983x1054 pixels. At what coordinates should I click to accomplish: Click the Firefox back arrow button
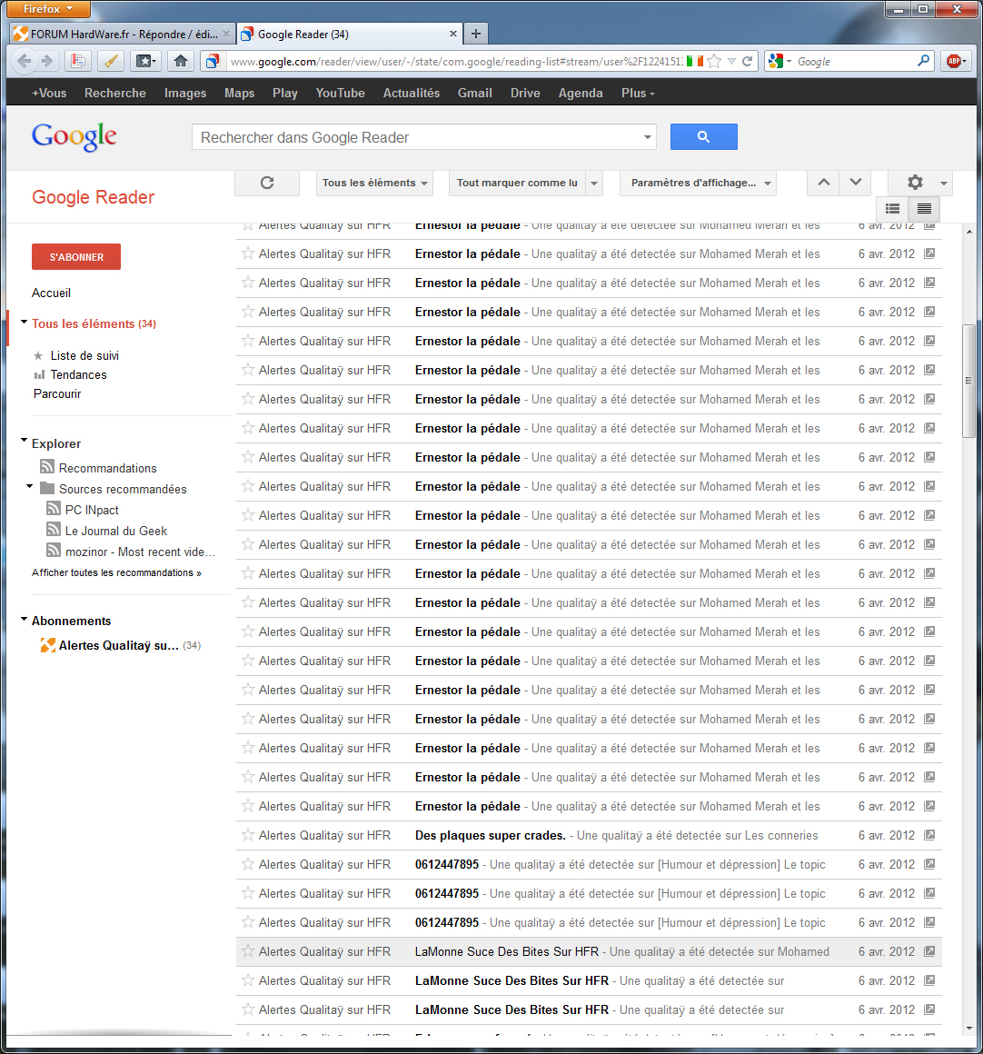coord(25,61)
